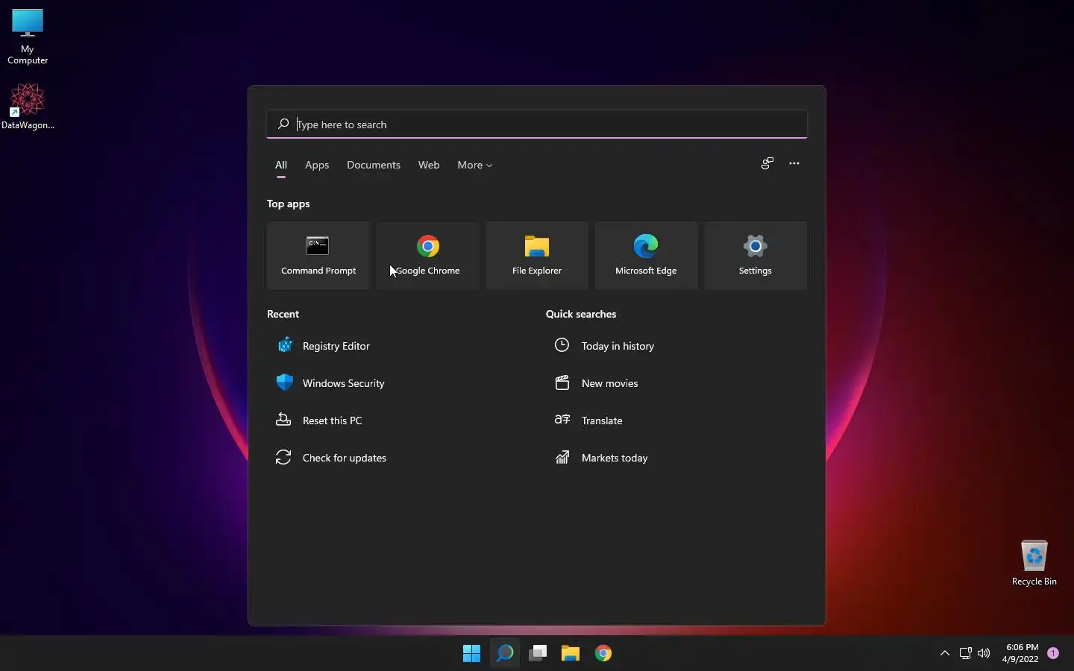Click the search options people icon

tap(767, 163)
